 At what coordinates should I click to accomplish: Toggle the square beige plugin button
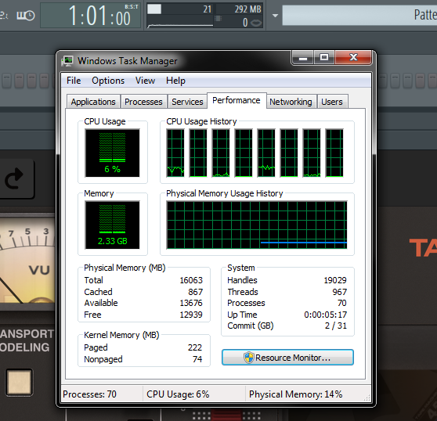(20, 383)
